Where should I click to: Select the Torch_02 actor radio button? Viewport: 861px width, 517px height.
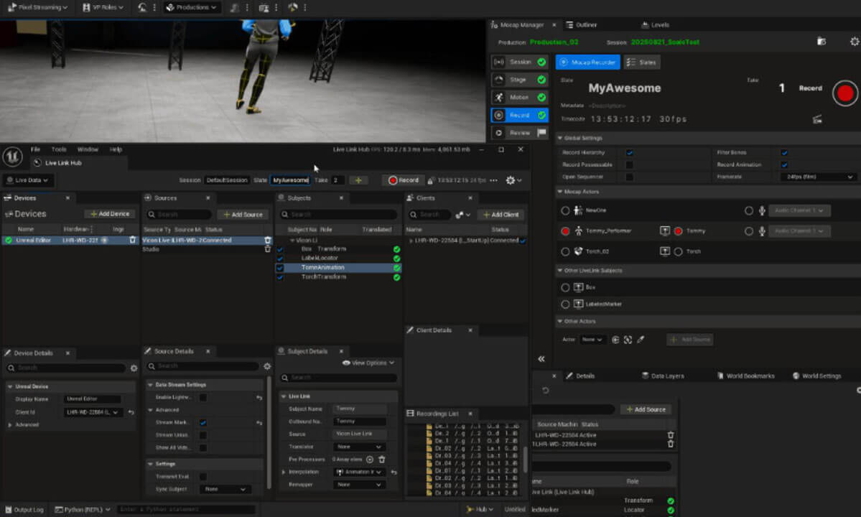[x=565, y=251]
